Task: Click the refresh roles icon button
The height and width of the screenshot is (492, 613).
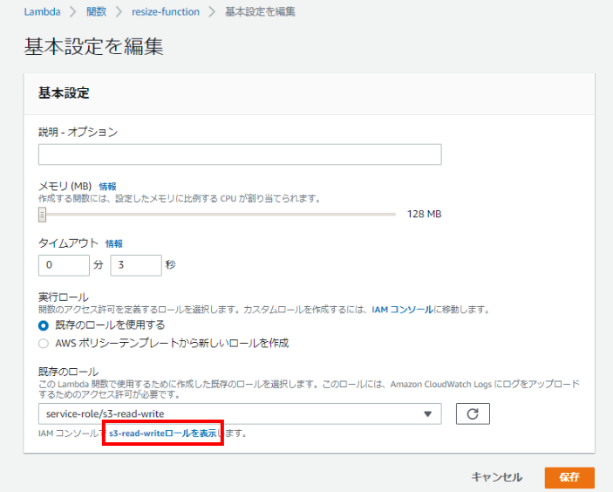Action: 473,413
